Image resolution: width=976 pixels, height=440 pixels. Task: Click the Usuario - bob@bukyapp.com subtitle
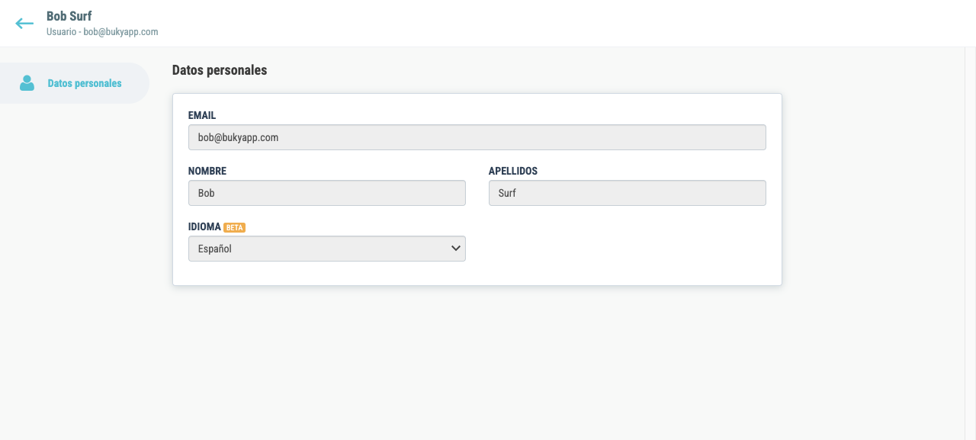pos(102,32)
